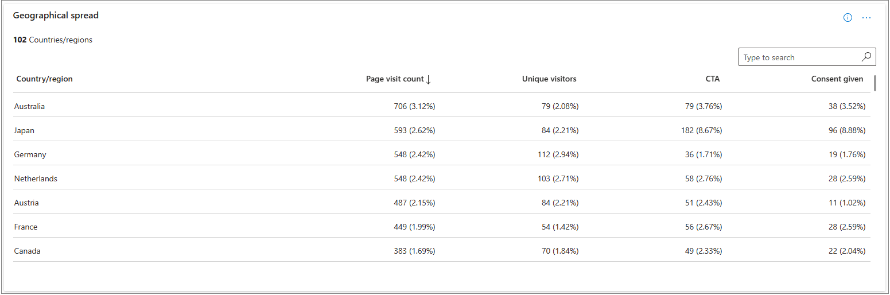Select the Austria table row

(27, 203)
